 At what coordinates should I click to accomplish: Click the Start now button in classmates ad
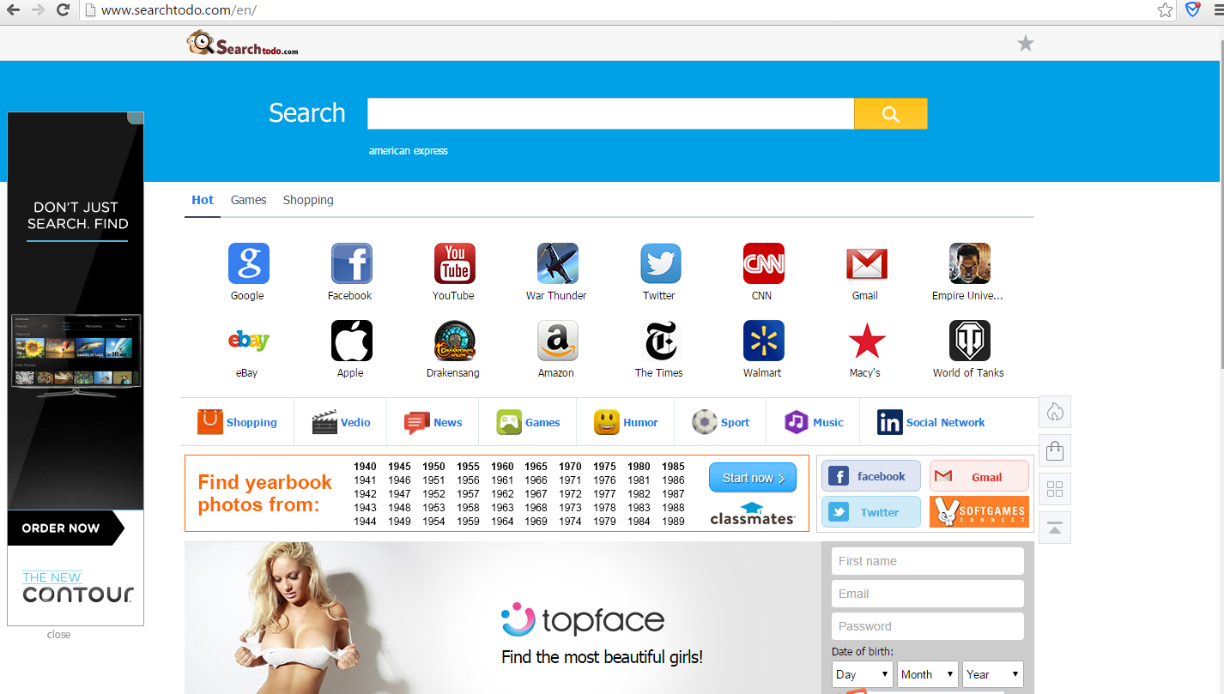click(x=753, y=478)
